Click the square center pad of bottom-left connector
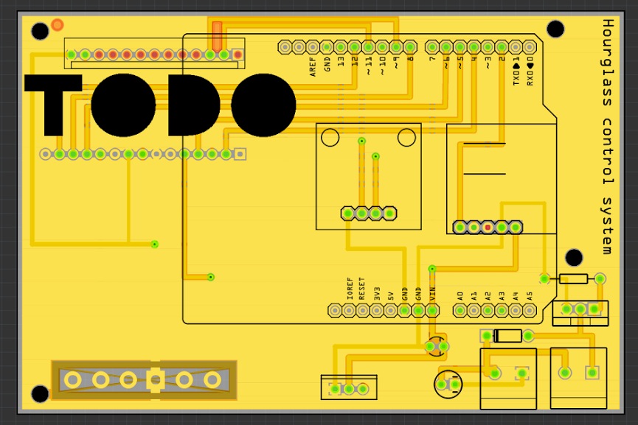Screen dimensions: 638x425 click(156, 380)
